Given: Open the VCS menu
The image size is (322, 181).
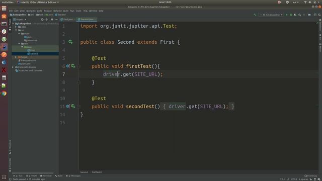Looking at the screenshot, I should point(85,11).
